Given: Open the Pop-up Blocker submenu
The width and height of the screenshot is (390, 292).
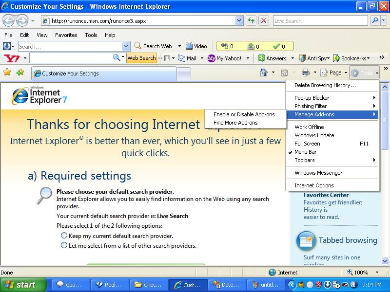Looking at the screenshot, I should click(332, 98).
